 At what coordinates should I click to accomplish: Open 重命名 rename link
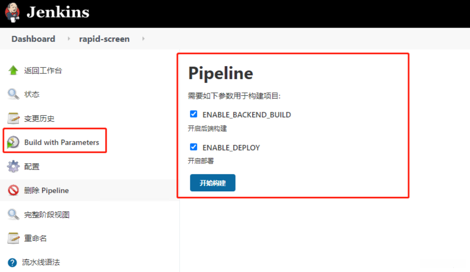[x=35, y=238]
